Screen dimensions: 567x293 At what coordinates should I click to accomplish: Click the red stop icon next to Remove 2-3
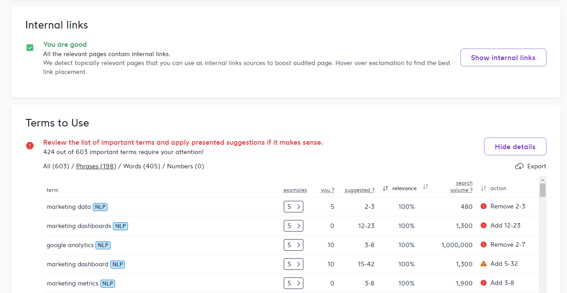click(484, 206)
